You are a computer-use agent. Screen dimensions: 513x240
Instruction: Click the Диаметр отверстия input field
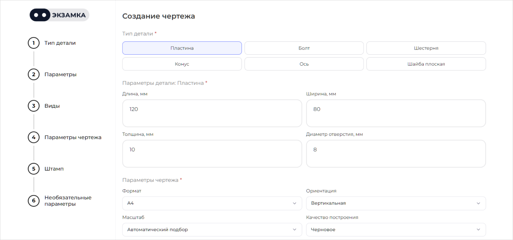396,154
